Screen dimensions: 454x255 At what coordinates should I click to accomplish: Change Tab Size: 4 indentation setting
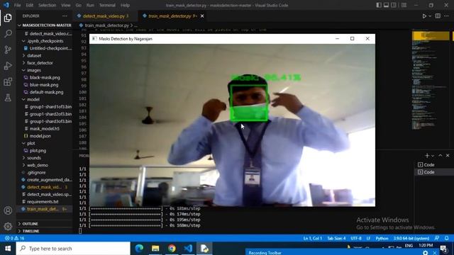pyautogui.click(x=336, y=238)
